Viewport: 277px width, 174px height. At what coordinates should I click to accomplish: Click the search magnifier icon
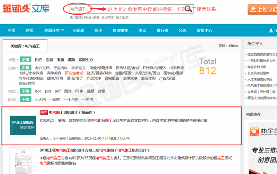pos(189,8)
